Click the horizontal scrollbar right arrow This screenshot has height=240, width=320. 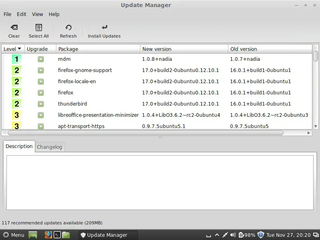coord(309,133)
